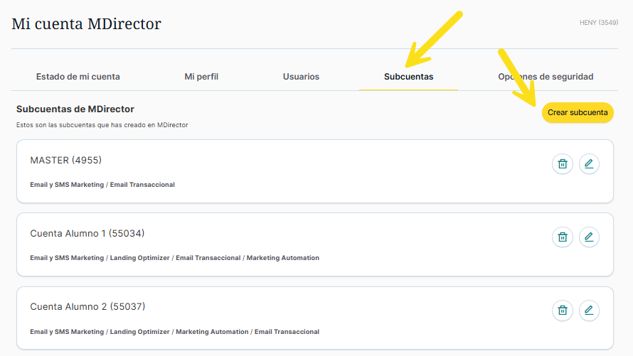Remove Cuenta Alumno 2 using trash icon
633x356 pixels.
562,311
